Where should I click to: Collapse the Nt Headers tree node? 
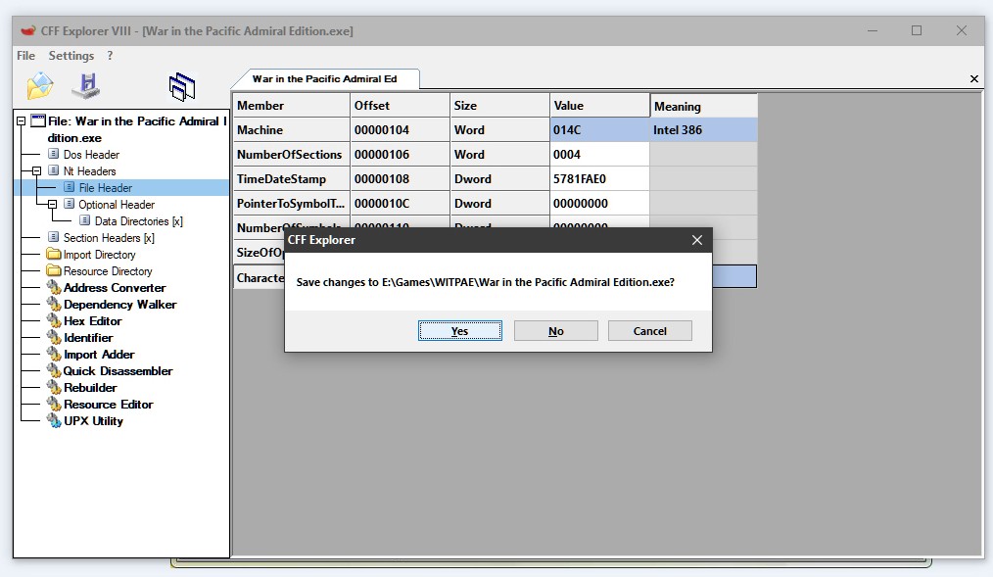click(x=37, y=171)
